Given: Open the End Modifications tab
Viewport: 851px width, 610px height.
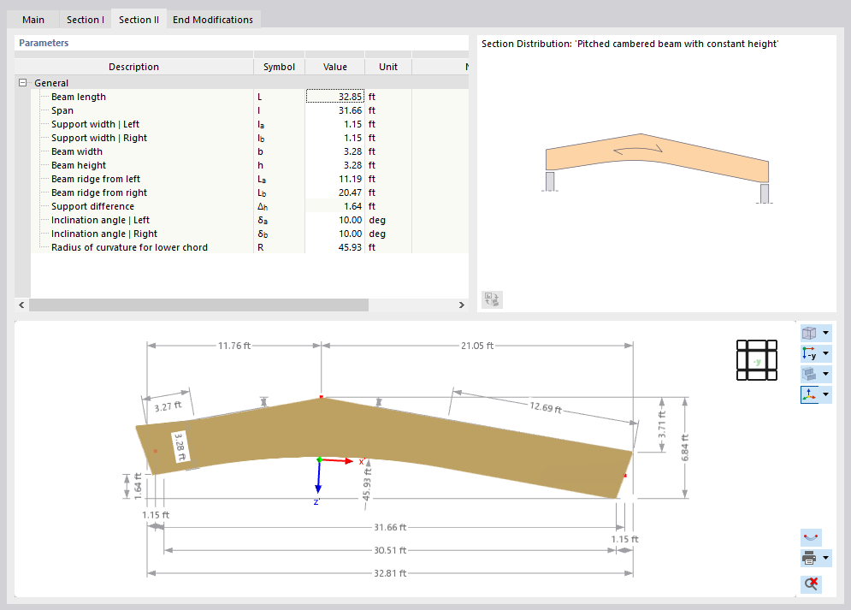Looking at the screenshot, I should click(213, 19).
